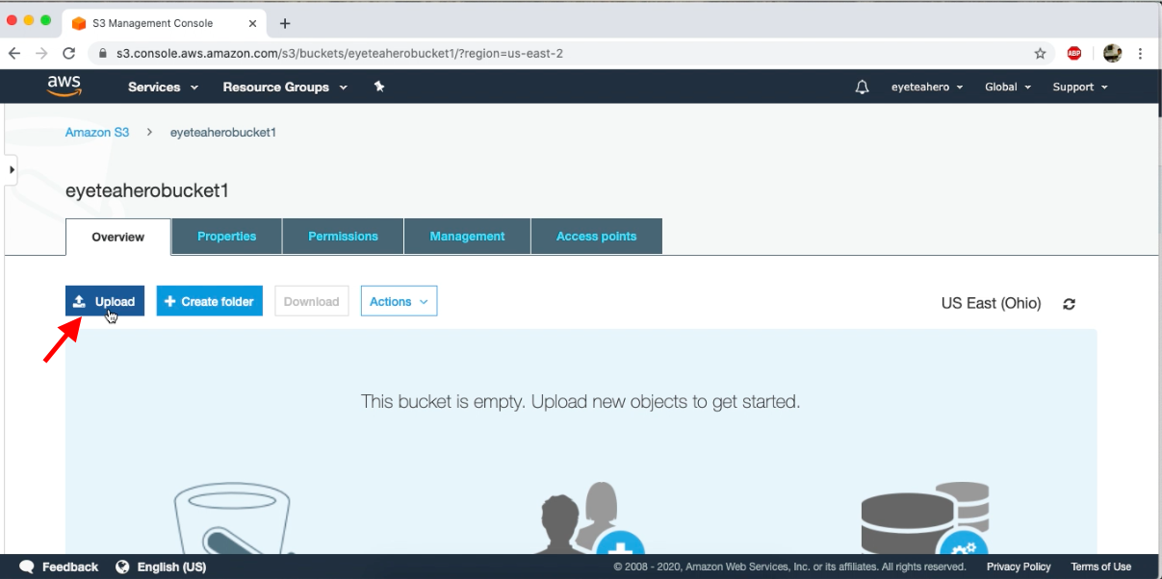Click the US East (Ohio) region label

click(991, 303)
